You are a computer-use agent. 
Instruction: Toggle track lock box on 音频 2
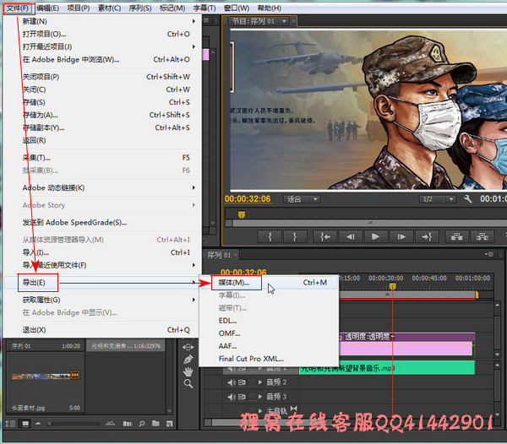point(252,382)
